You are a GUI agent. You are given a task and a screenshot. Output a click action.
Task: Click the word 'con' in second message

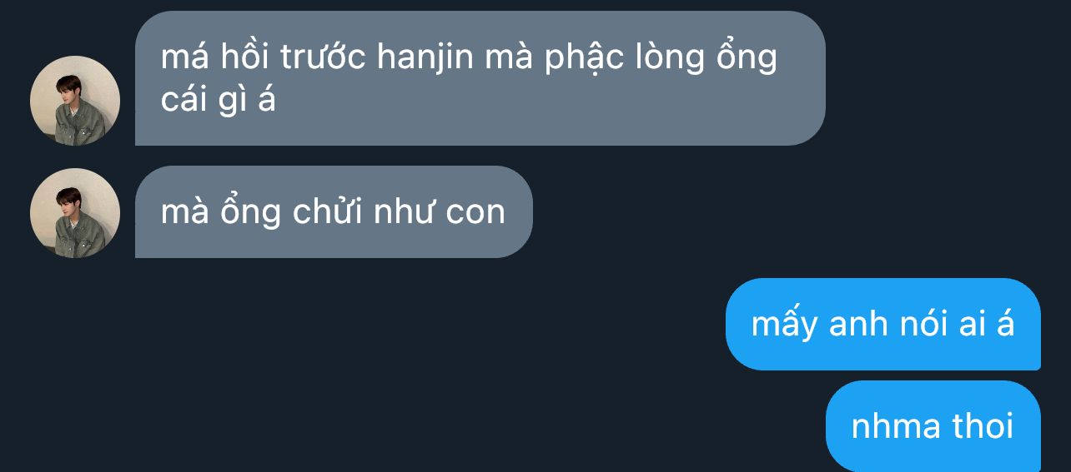[476, 215]
